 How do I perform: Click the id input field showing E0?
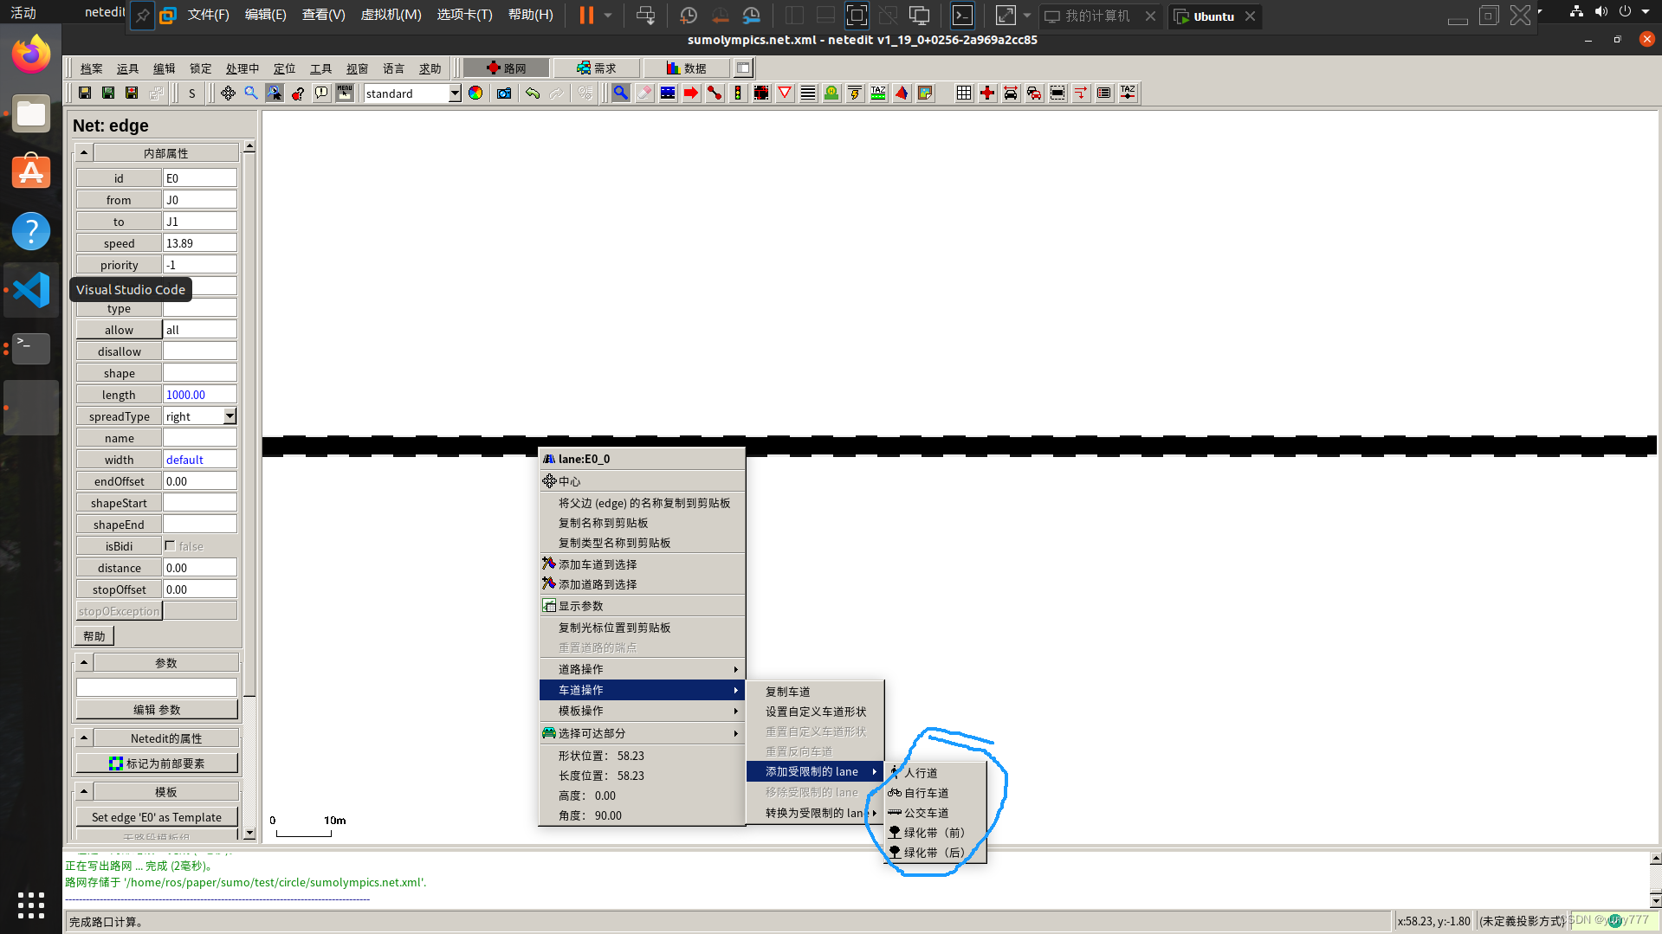pyautogui.click(x=200, y=178)
